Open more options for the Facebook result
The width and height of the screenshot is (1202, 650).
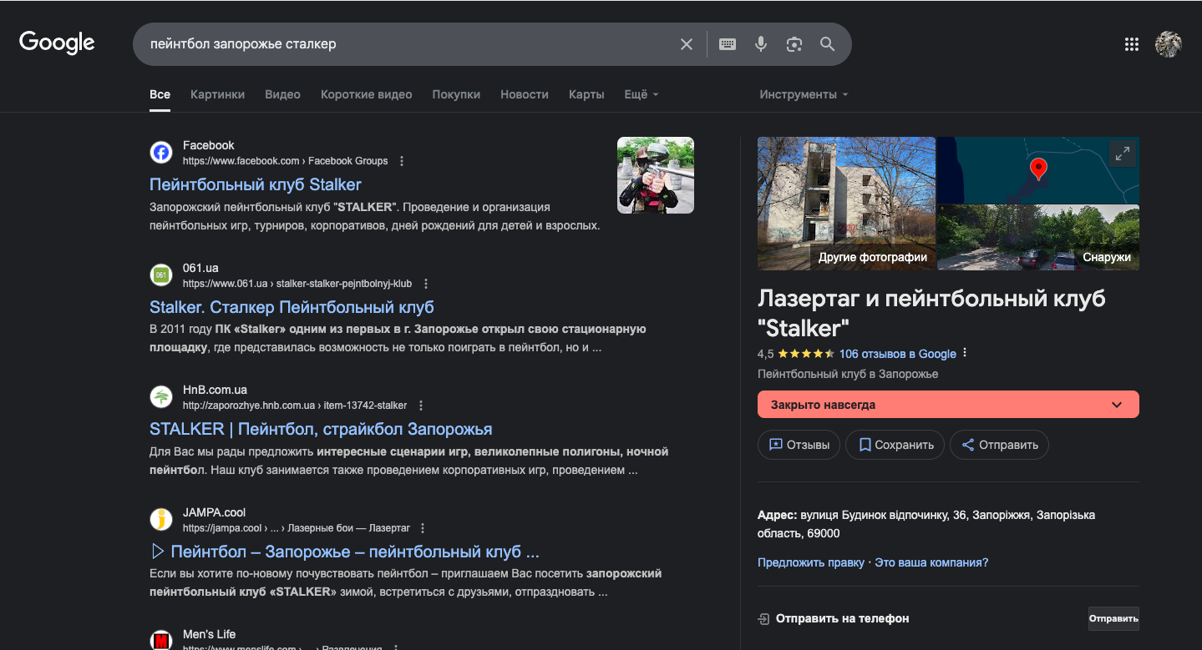[402, 161]
